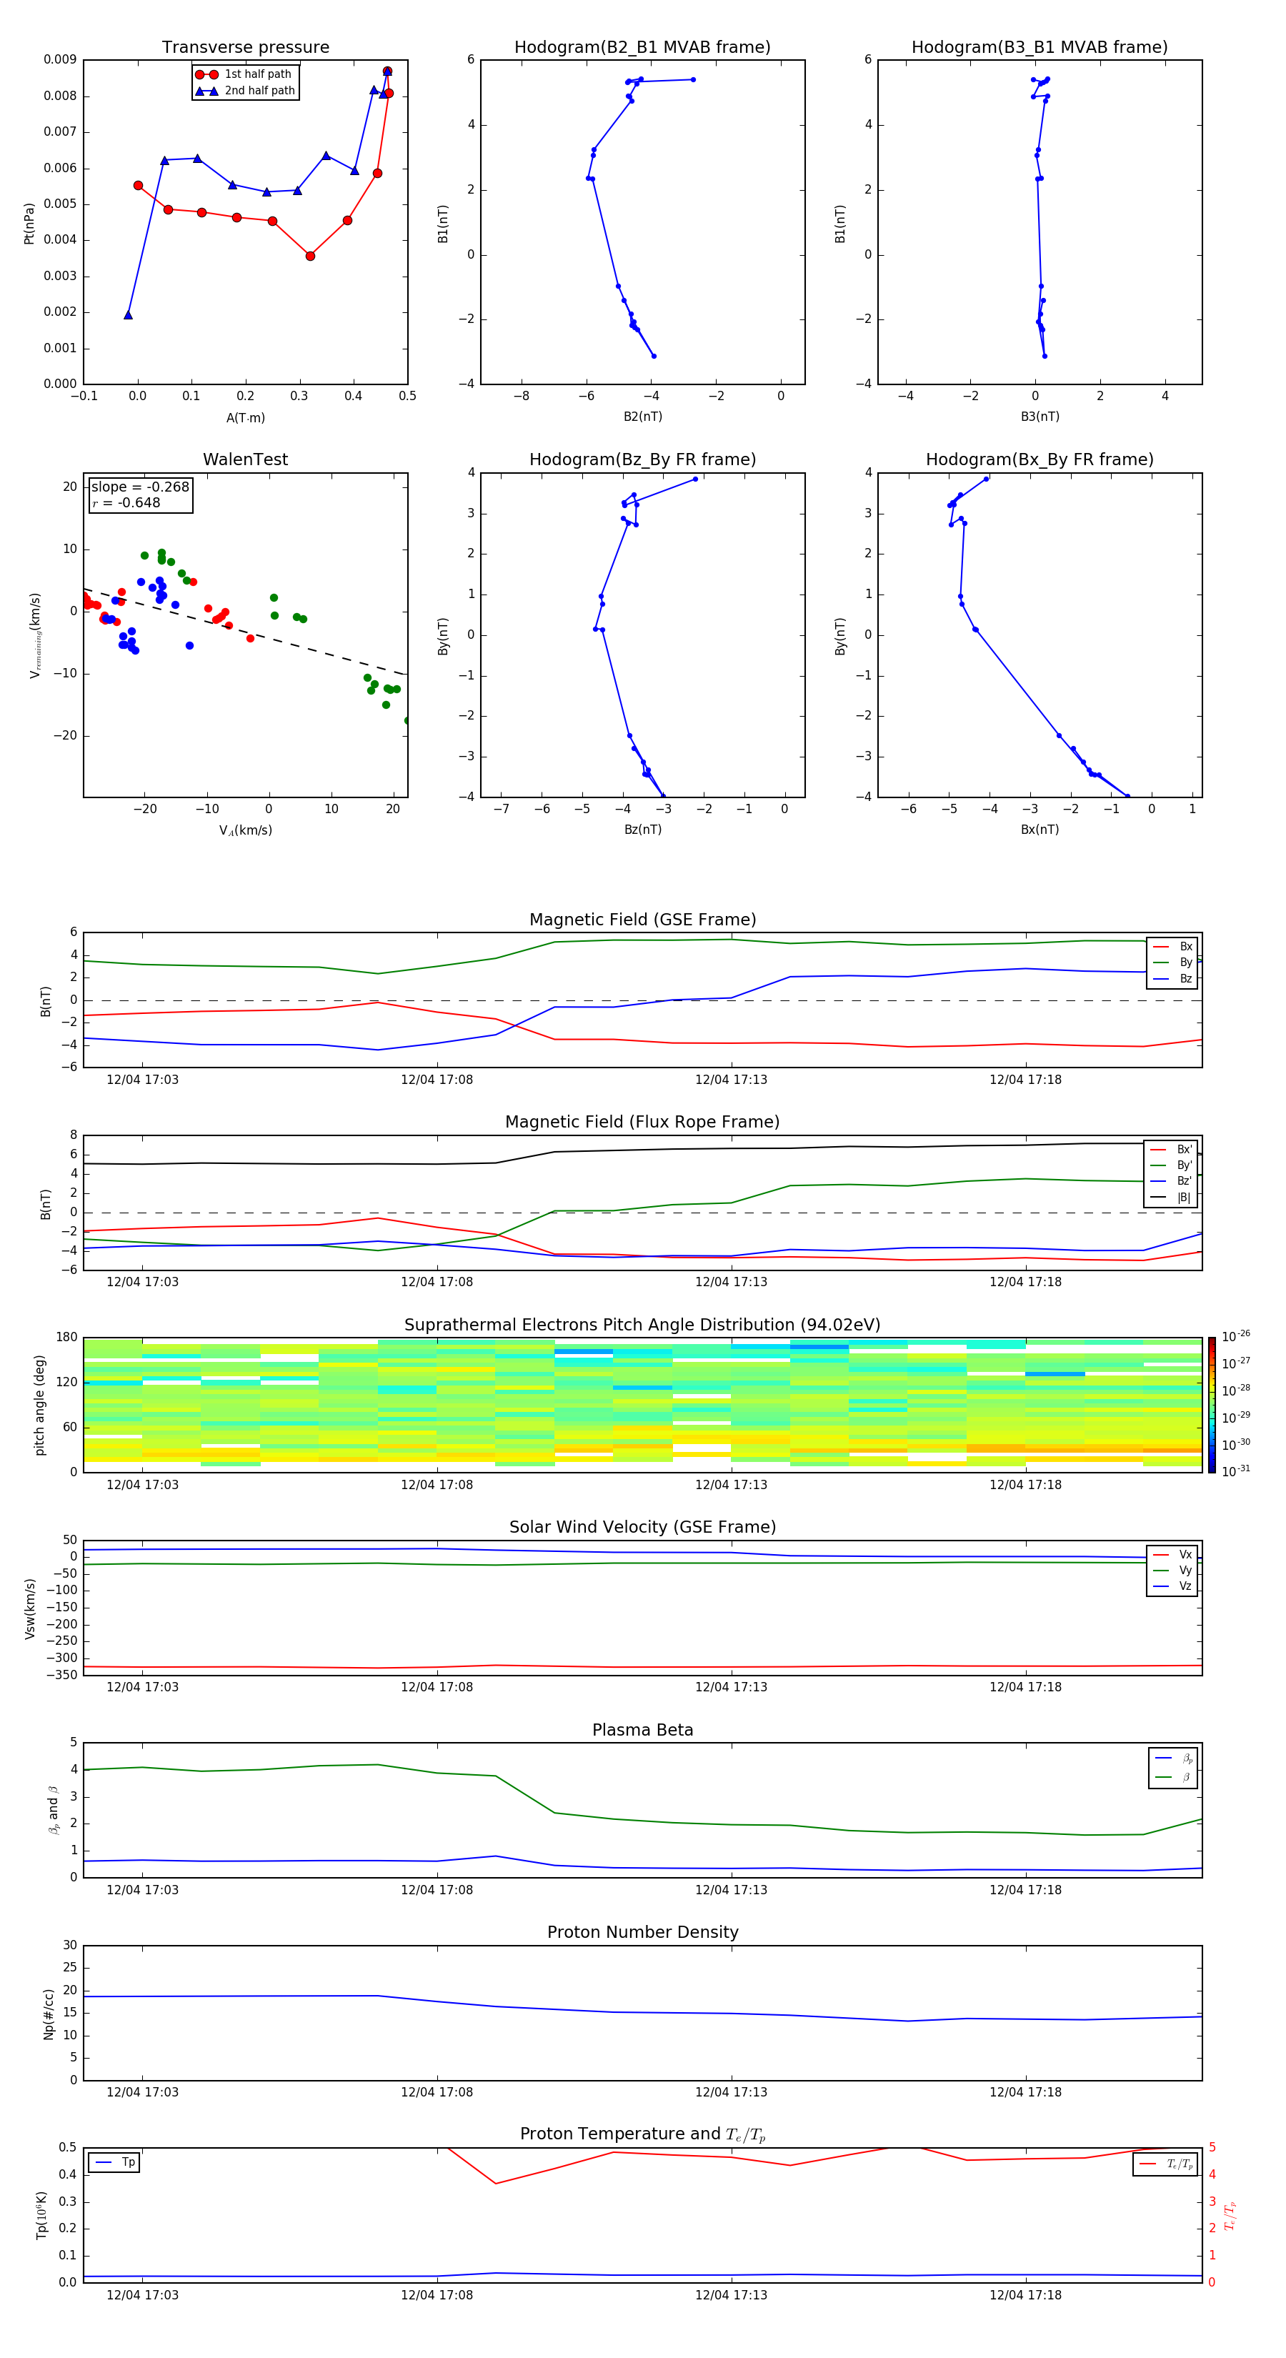Click the dashed fit line in WalenTest plot
This screenshot has height=2358, width=1286.
coord(245,632)
